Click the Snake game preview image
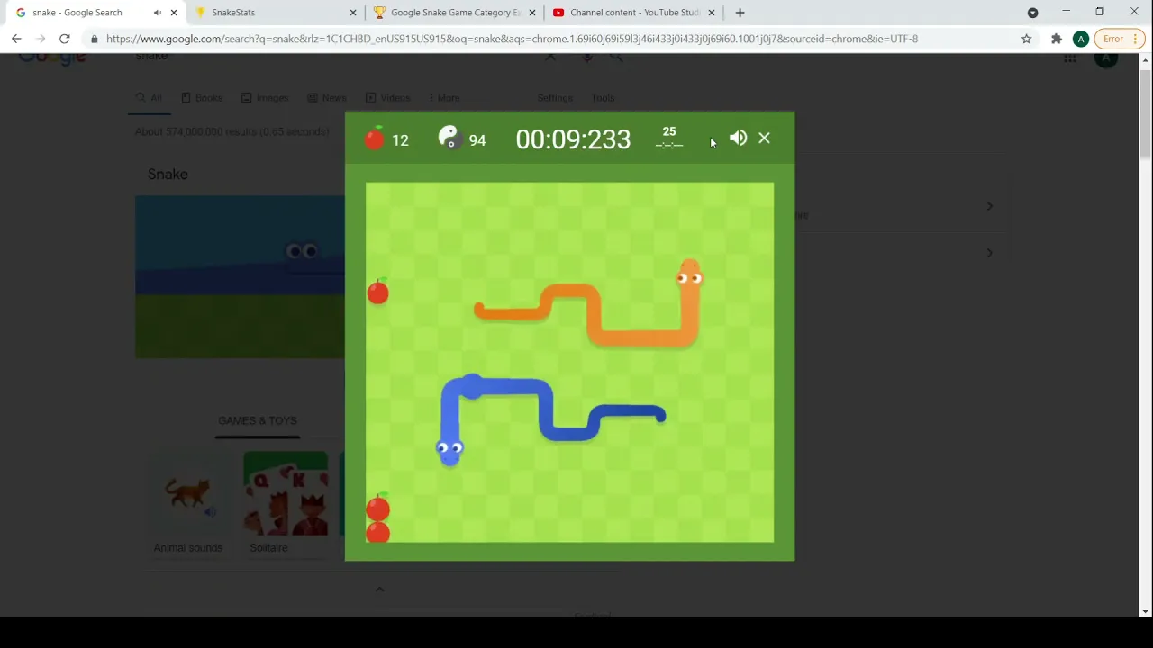1153x648 pixels. click(240, 276)
